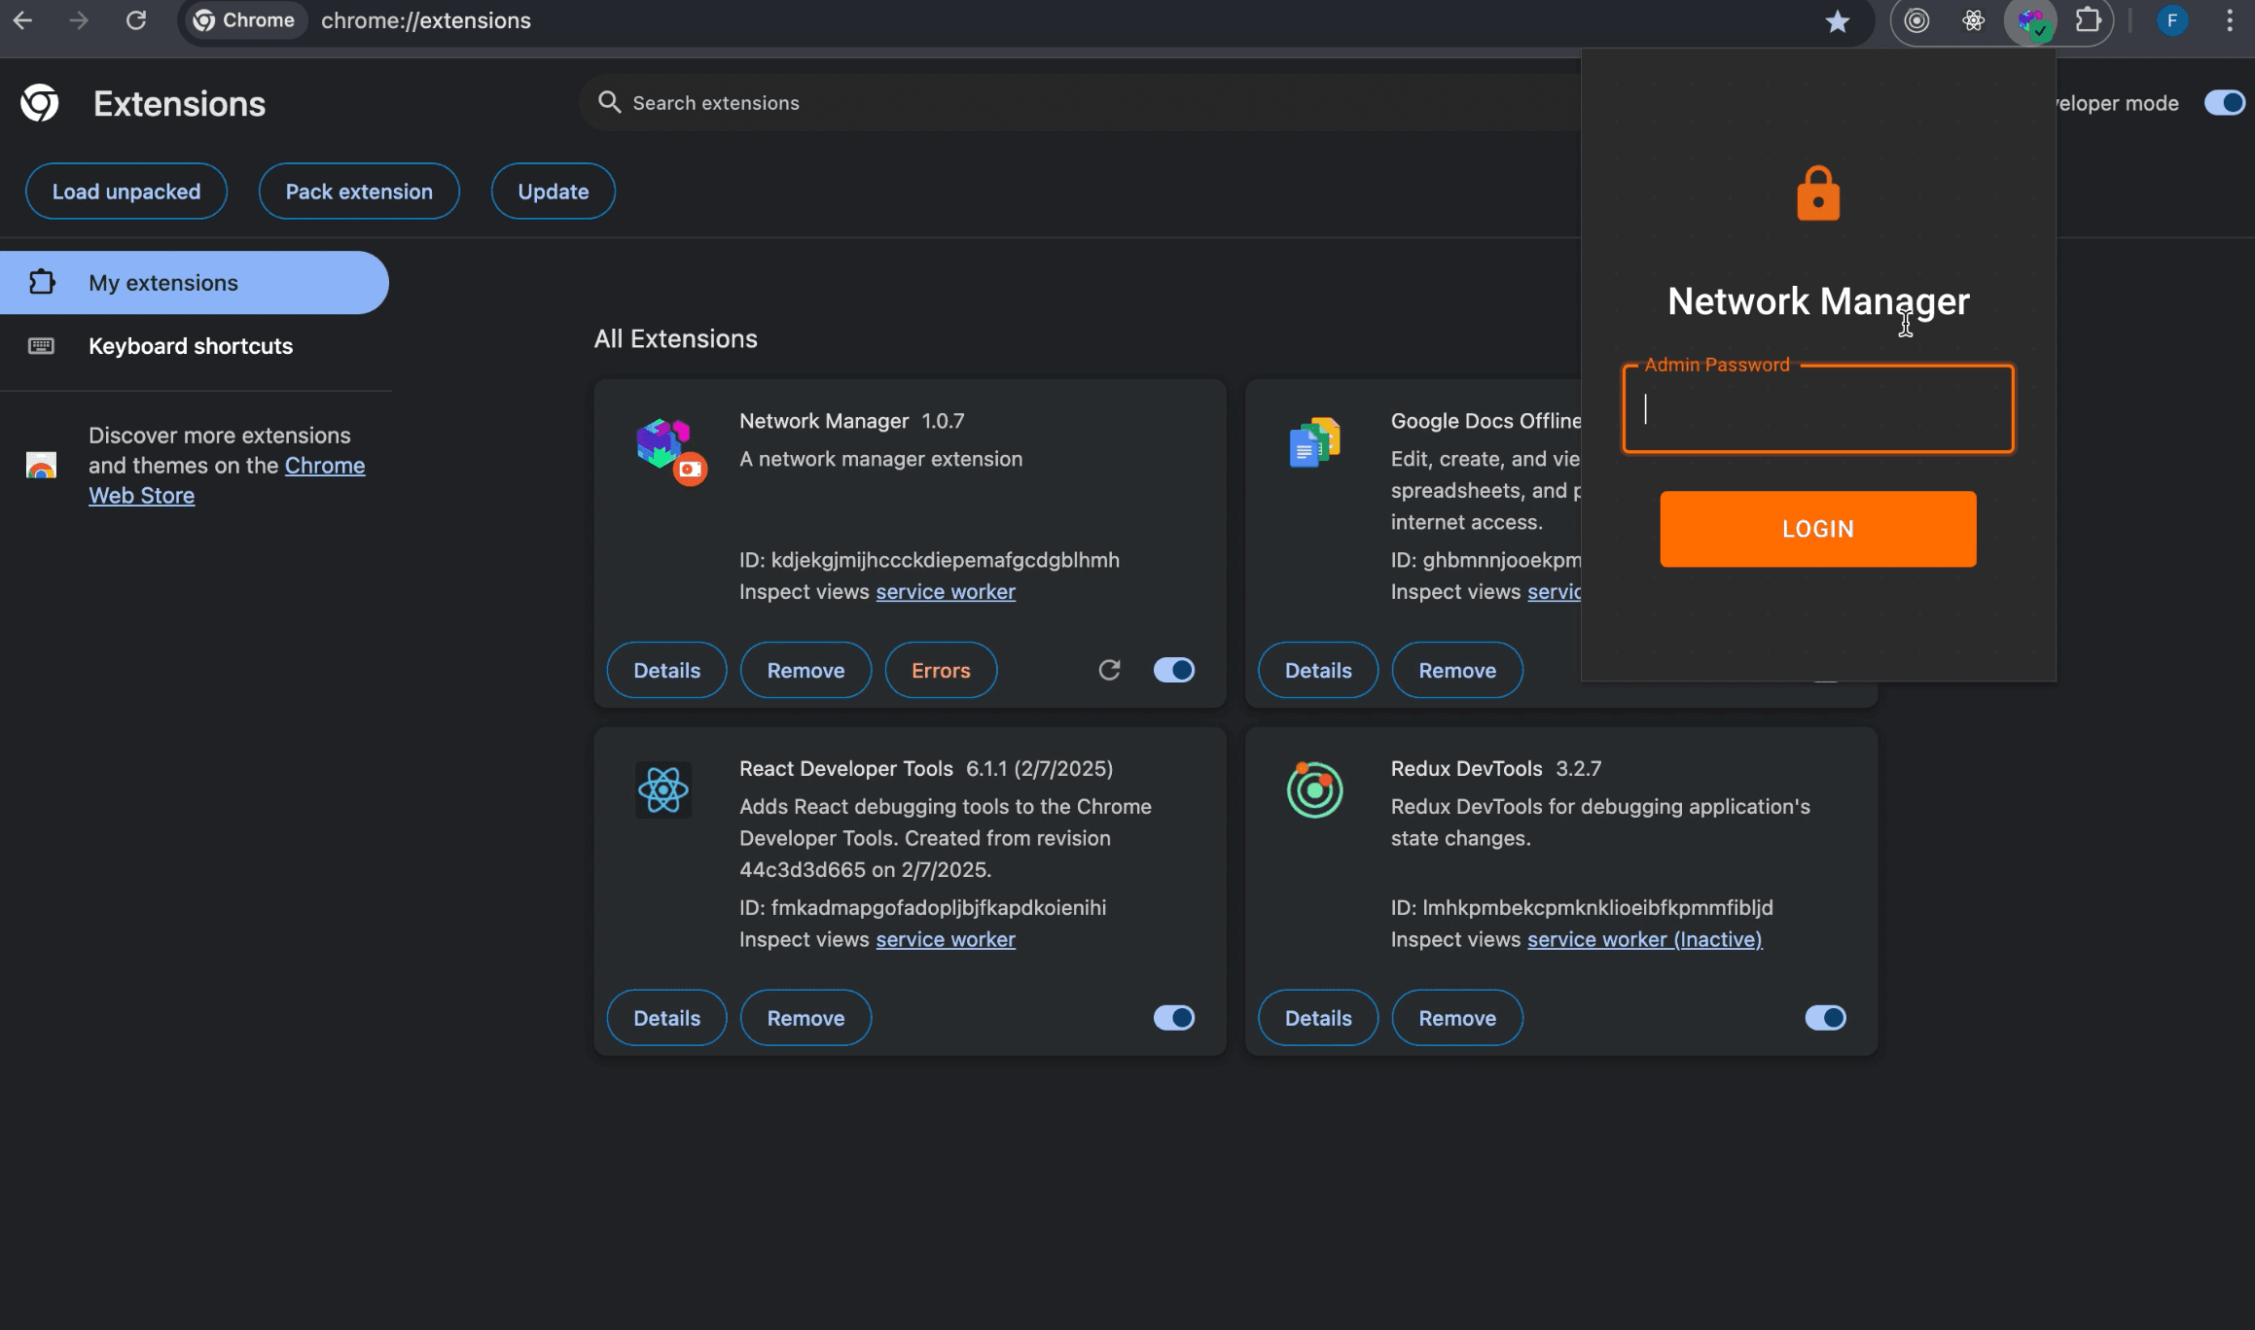Viewport: 2255px width, 1330px height.
Task: Click the Chrome site info chip
Action: pos(244,20)
